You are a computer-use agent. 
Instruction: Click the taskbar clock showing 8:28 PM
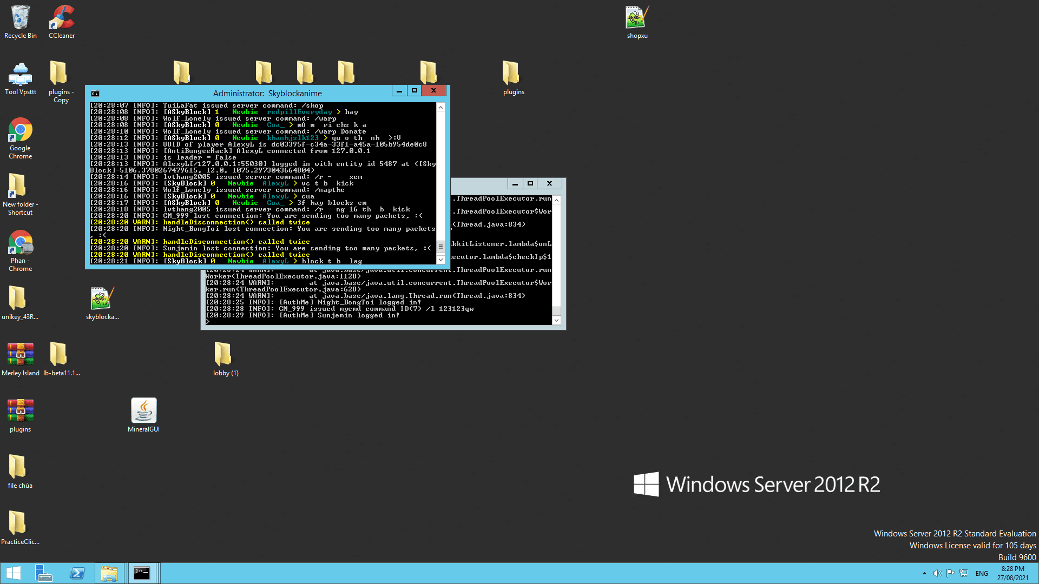[x=1012, y=573]
